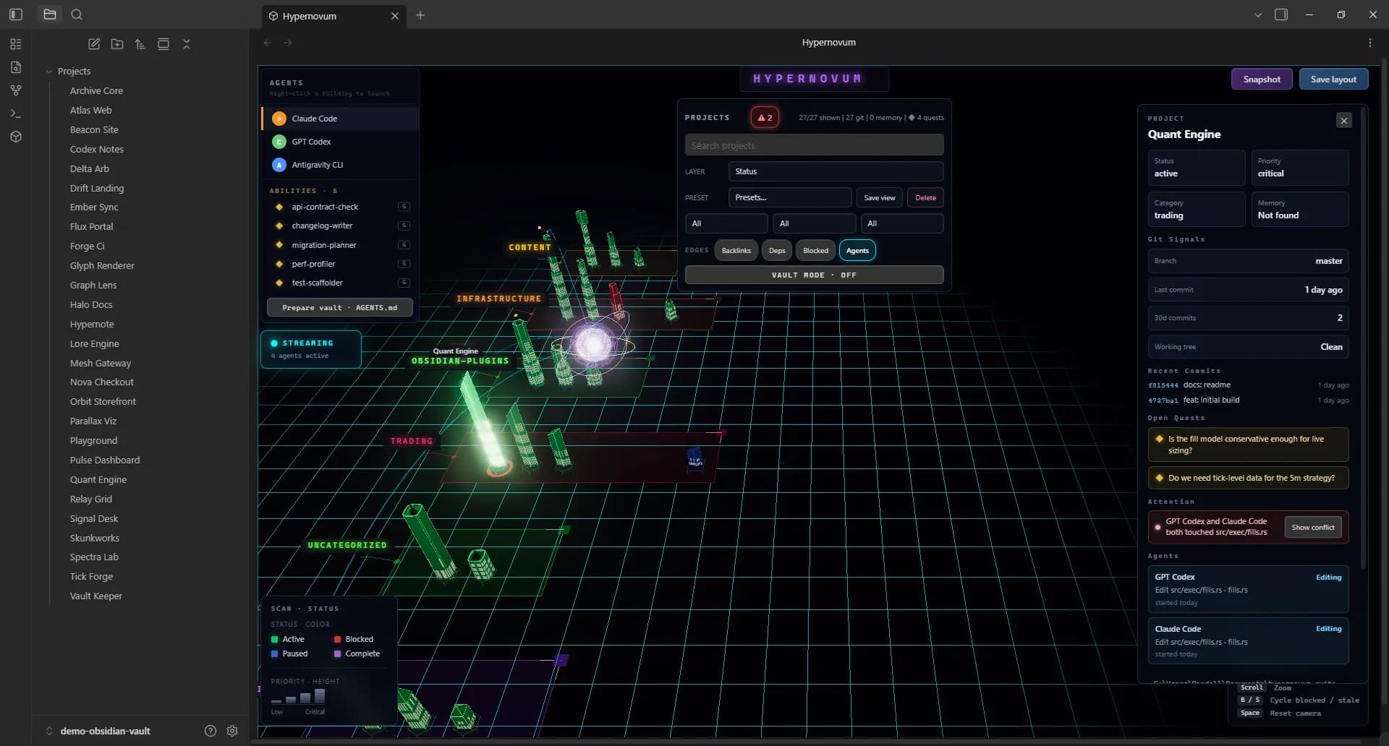Viewport: 1389px width, 746px height.
Task: Select the api-contract-check ability
Action: tap(340, 207)
